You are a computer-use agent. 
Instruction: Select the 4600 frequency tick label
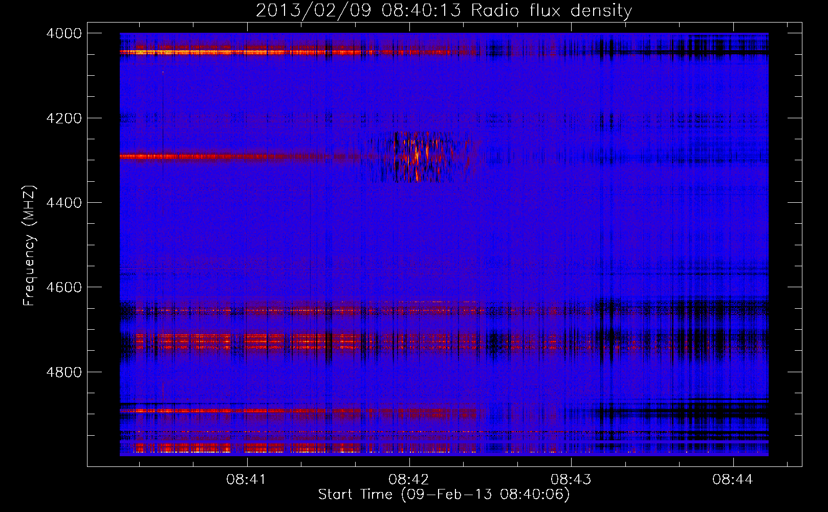click(64, 287)
